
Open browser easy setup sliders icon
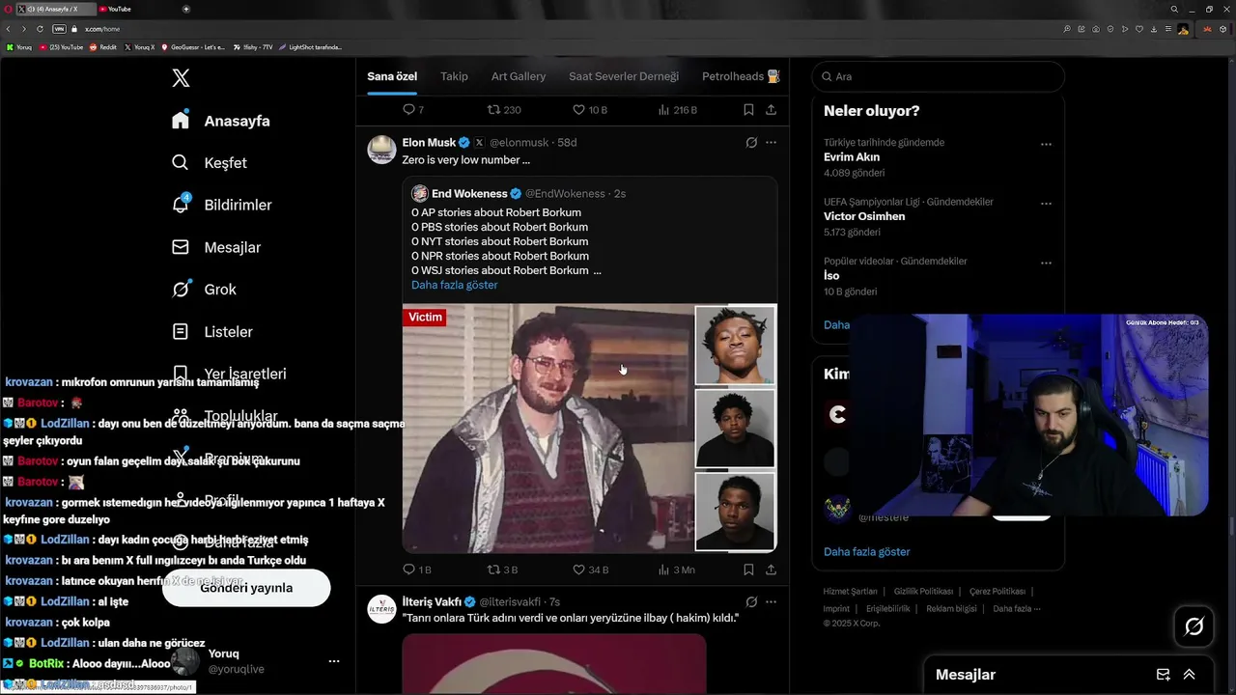pyautogui.click(x=1168, y=29)
